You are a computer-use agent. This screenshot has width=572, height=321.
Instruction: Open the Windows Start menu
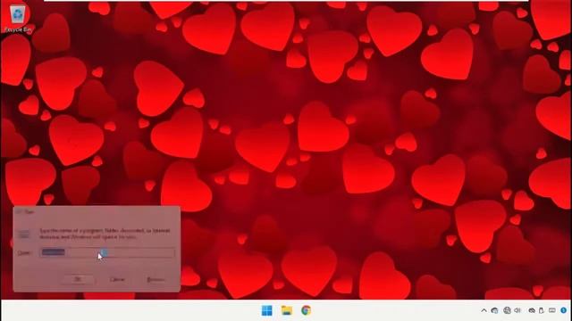pyautogui.click(x=266, y=310)
